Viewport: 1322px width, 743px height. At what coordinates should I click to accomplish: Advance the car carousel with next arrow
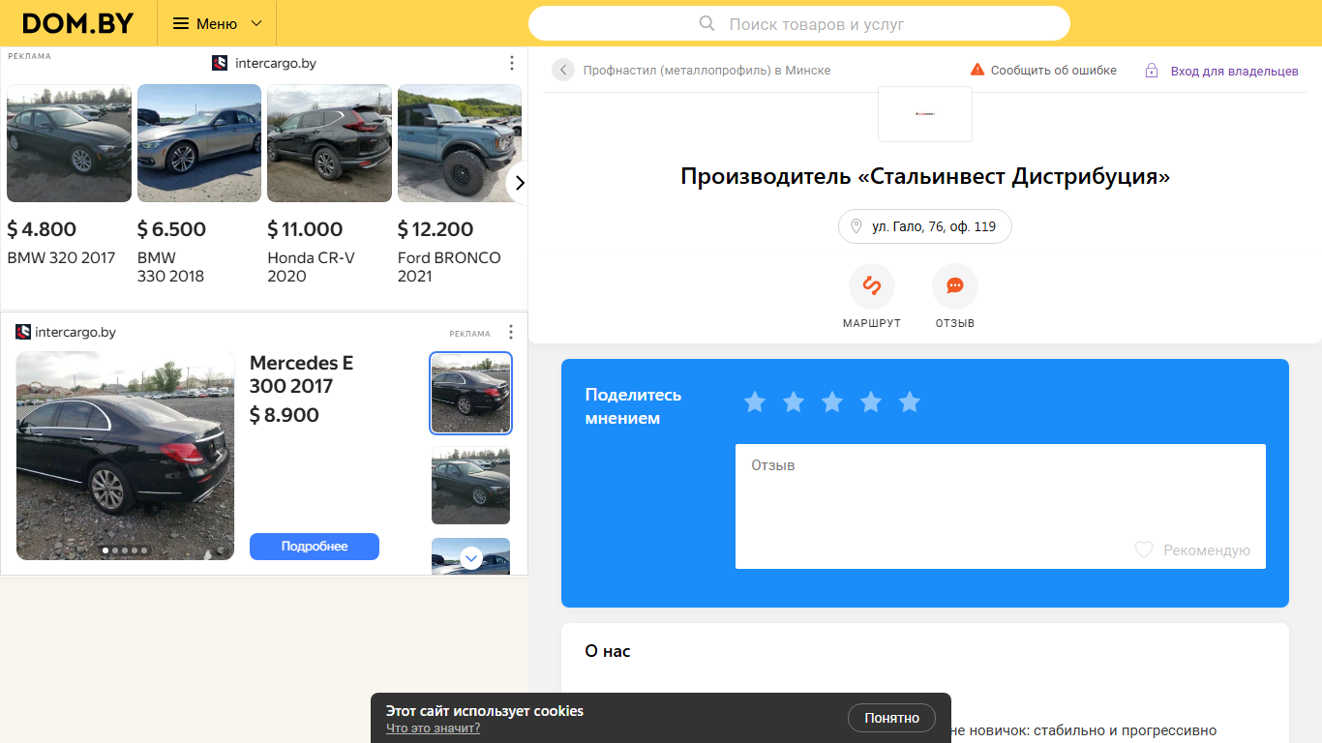519,182
